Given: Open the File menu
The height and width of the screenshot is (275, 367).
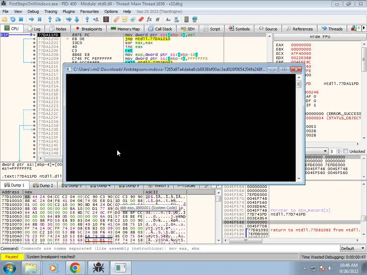Looking at the screenshot, I should (x=5, y=11).
